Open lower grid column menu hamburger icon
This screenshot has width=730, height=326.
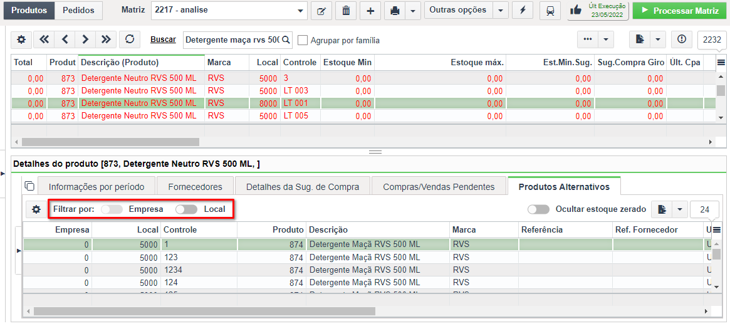[x=717, y=229]
